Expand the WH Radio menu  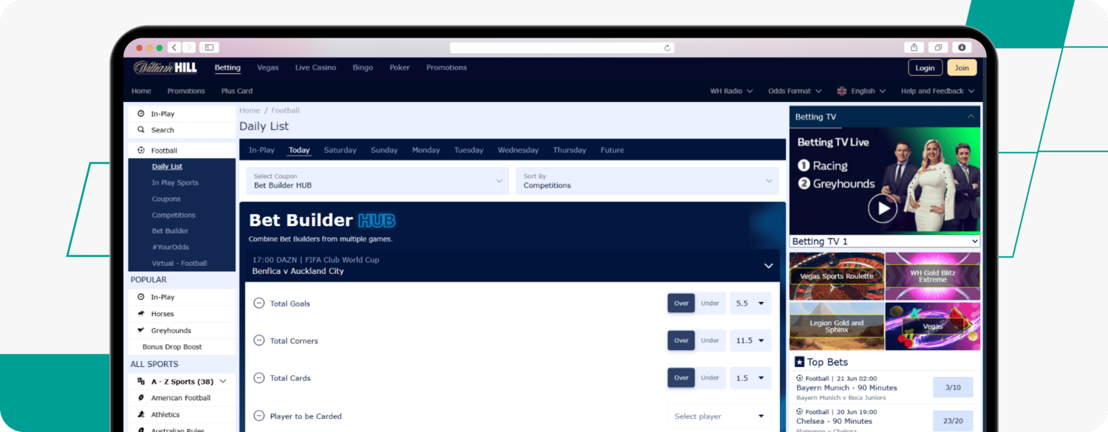[731, 91]
